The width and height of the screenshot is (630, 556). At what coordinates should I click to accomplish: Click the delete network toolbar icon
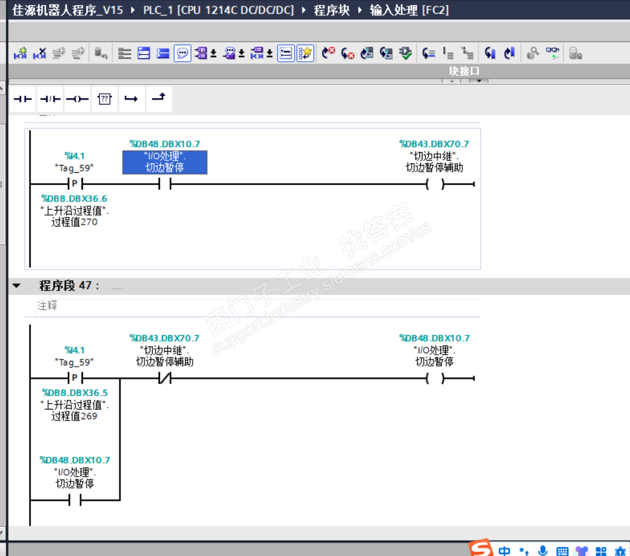coord(40,53)
